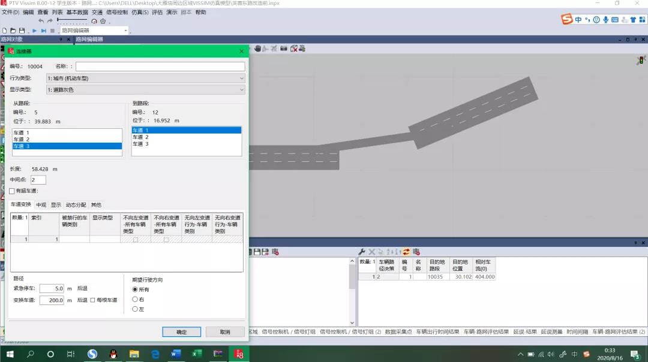Image resolution: width=648 pixels, height=362 pixels.
Task: Switch to the 动态分配 tab
Action: pos(76,205)
